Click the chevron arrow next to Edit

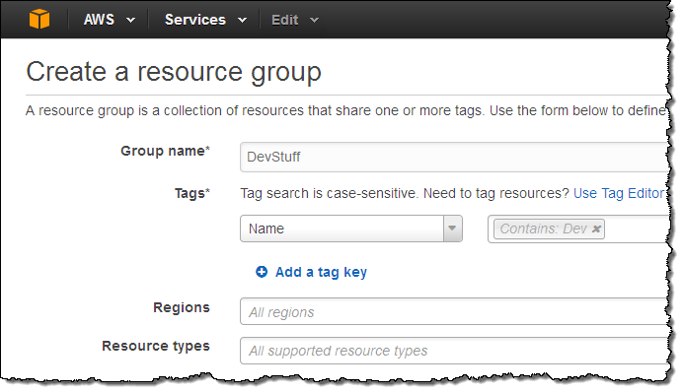[315, 20]
